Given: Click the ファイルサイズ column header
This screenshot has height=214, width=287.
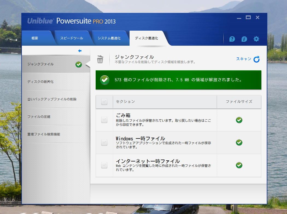Looking at the screenshot, I should [x=239, y=102].
